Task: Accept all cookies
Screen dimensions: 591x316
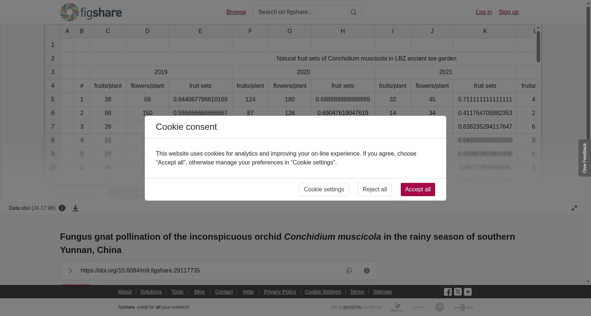Action: point(418,190)
